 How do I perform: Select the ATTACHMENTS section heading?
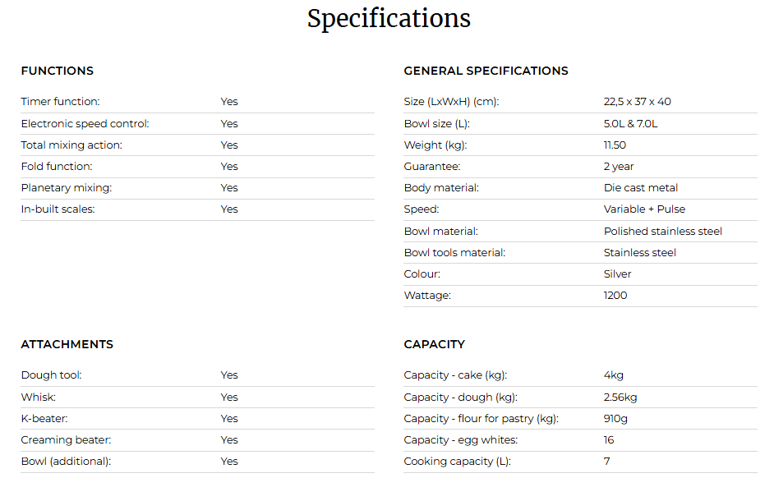pos(67,344)
